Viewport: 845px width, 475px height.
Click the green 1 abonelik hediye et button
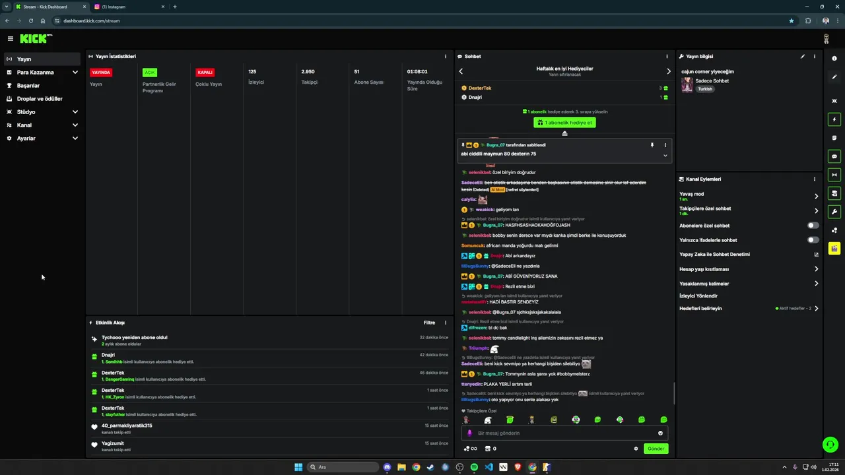[x=564, y=123]
